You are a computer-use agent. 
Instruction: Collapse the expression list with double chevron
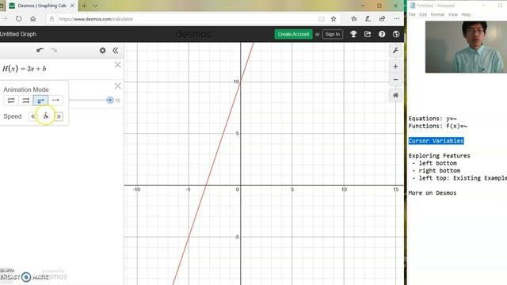point(115,51)
